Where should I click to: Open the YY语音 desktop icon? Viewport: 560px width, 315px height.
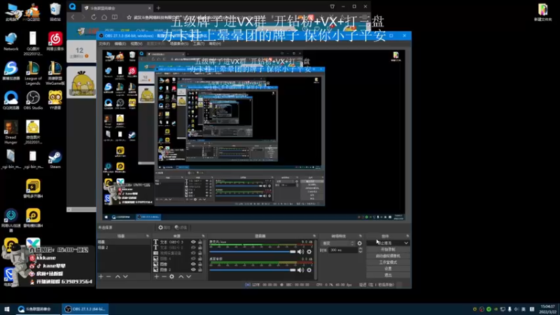pos(55,100)
